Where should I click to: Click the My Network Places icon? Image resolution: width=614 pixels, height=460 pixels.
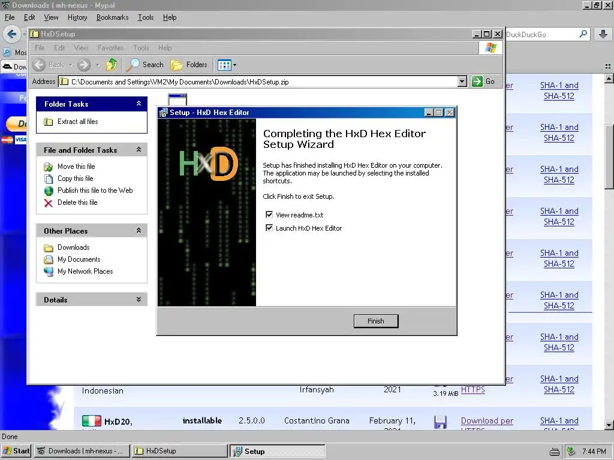pyautogui.click(x=48, y=271)
